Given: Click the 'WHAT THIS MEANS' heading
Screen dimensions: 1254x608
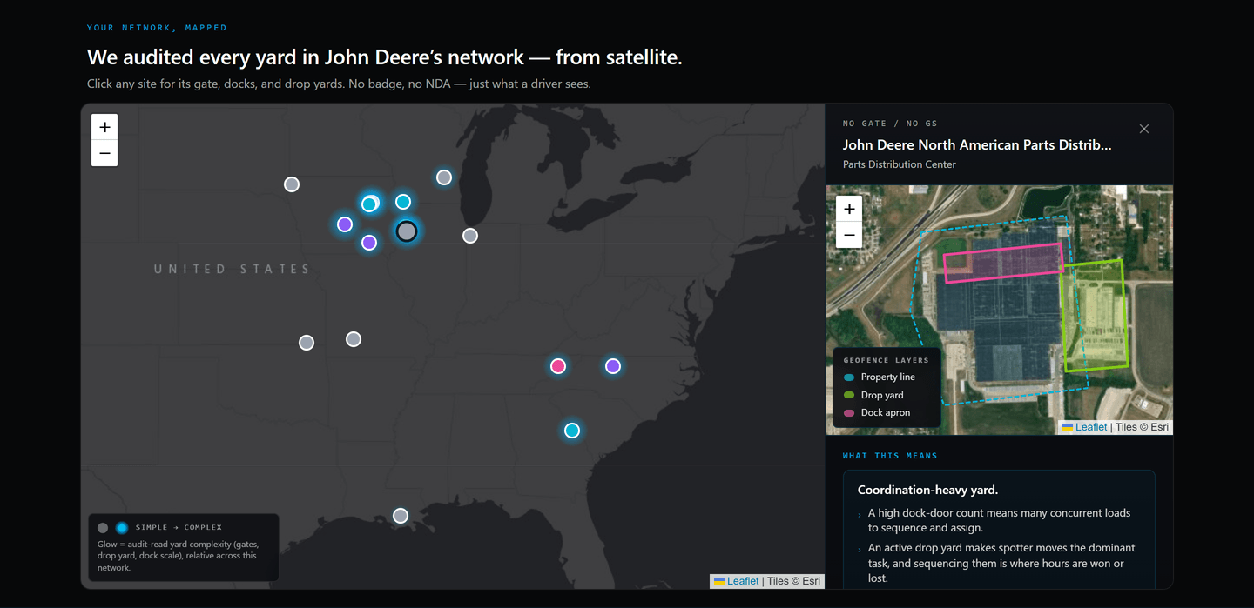Looking at the screenshot, I should tap(890, 456).
